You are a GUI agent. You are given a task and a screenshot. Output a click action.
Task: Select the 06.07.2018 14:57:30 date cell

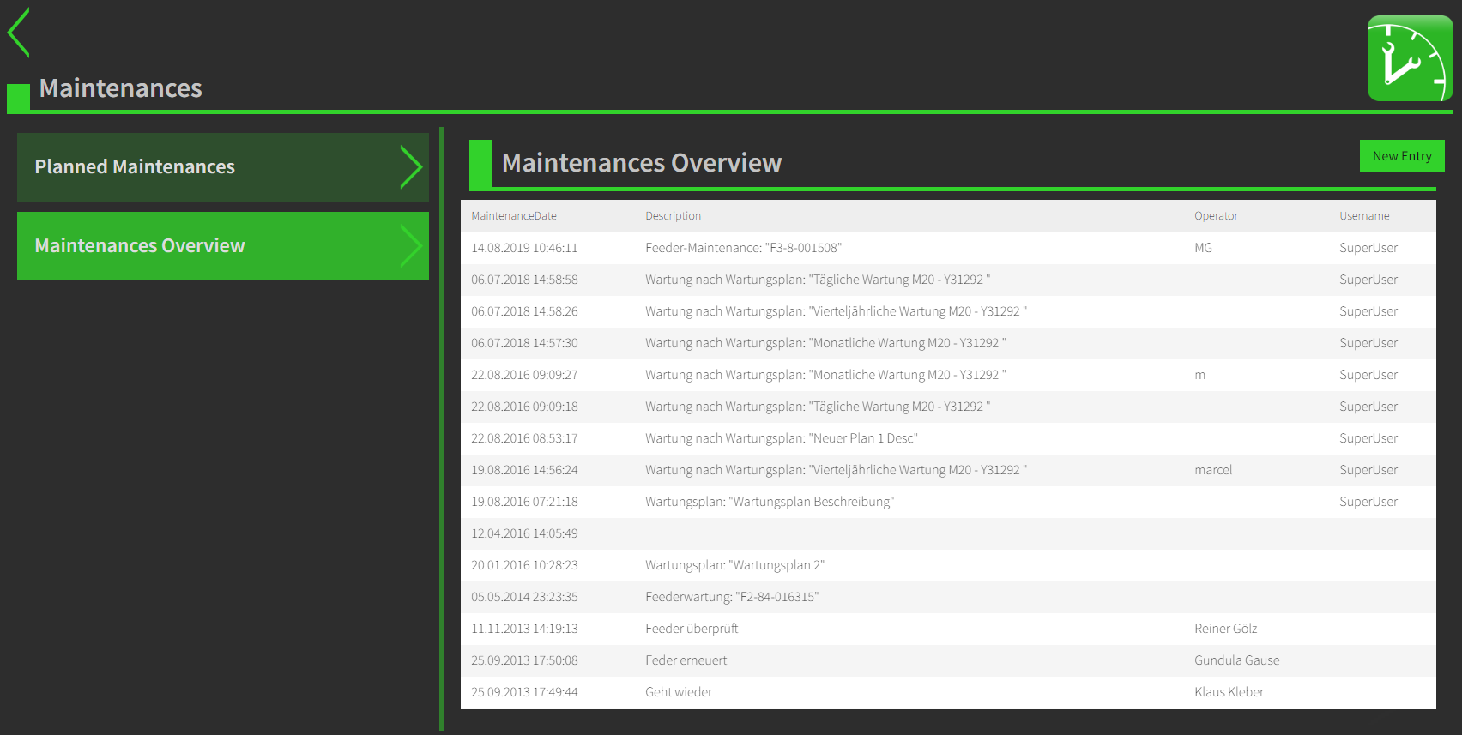[524, 343]
